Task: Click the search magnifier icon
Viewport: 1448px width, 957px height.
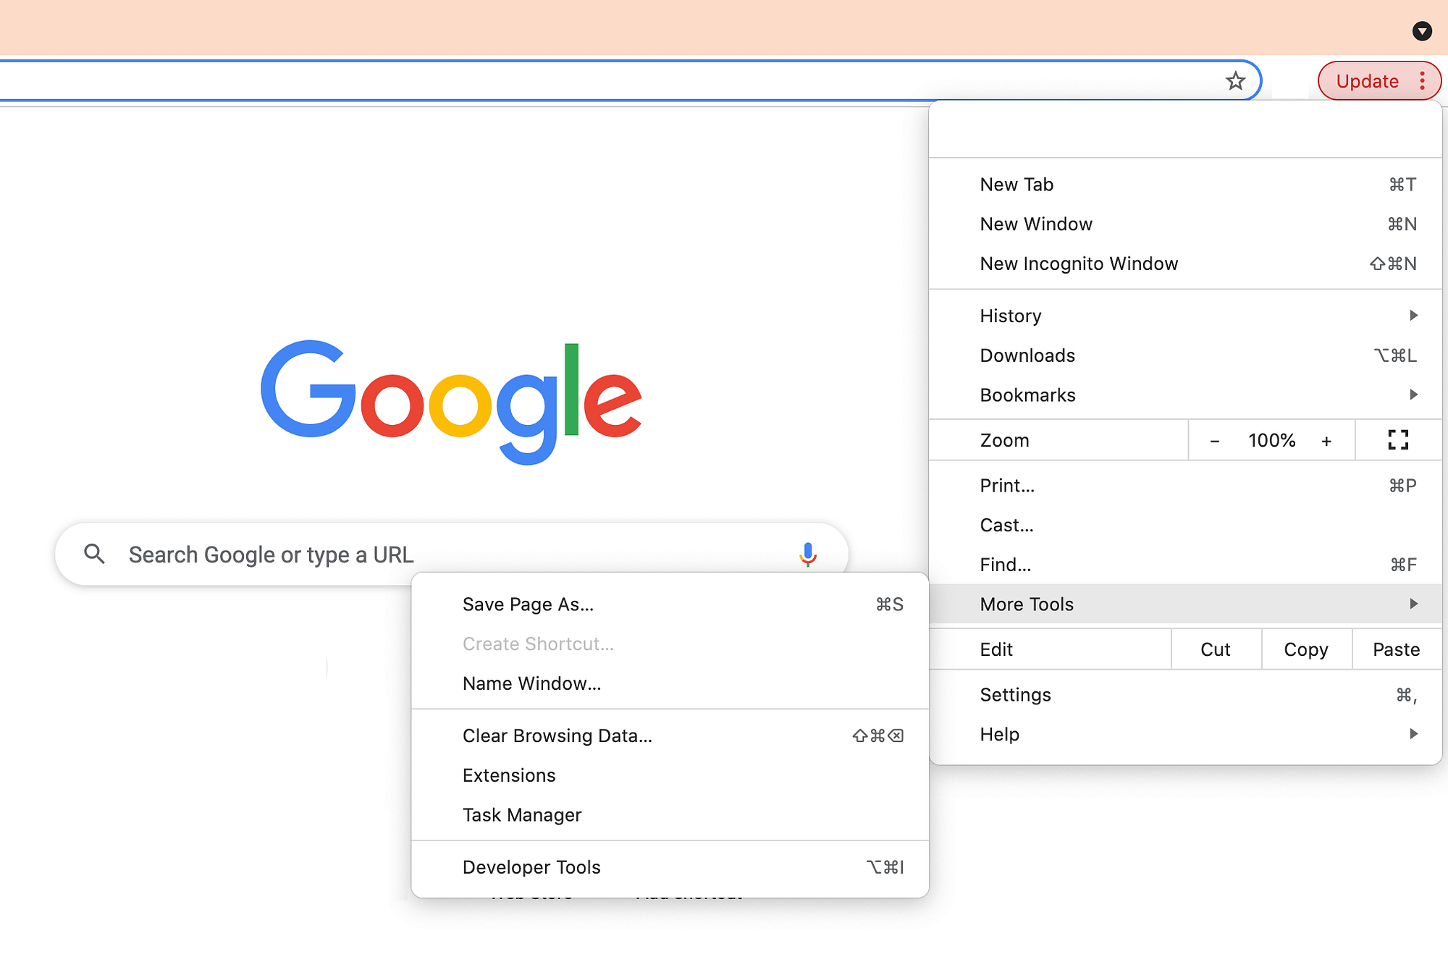Action: [x=94, y=555]
